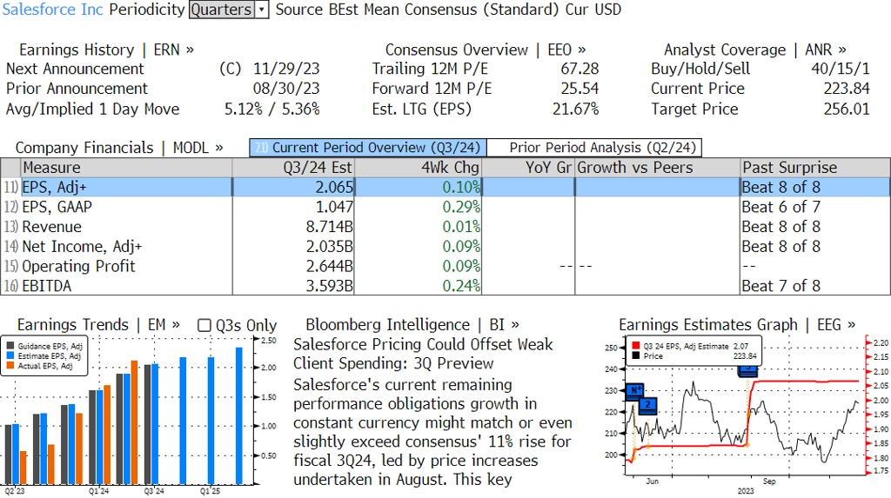
Task: Open article Salesforce Pricing Could Offset Weak
Action: [x=423, y=354]
